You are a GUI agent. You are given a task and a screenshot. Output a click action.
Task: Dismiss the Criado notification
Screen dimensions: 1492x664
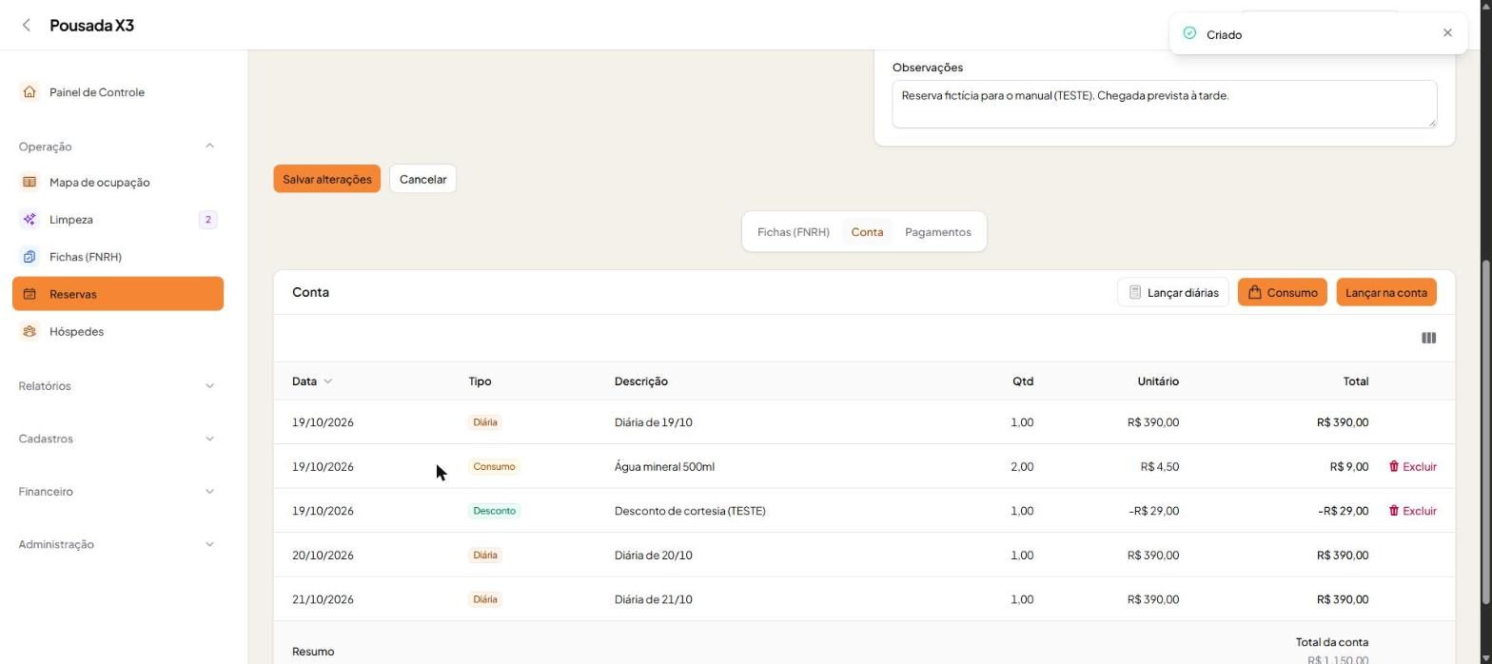coord(1447,33)
